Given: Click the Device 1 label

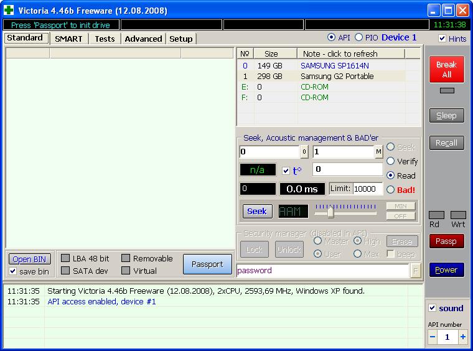Looking at the screenshot, I should (399, 37).
